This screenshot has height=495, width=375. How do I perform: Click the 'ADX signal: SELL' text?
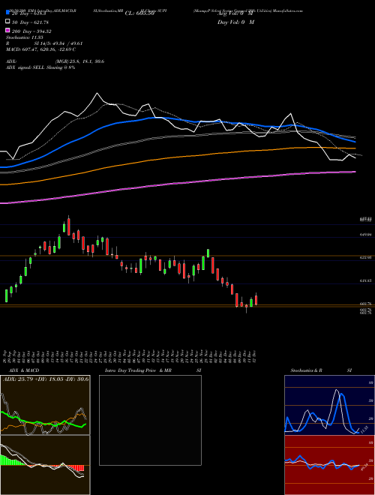pos(25,67)
